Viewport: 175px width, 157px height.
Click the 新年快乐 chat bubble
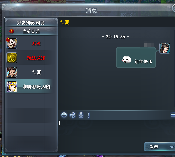click(136, 58)
